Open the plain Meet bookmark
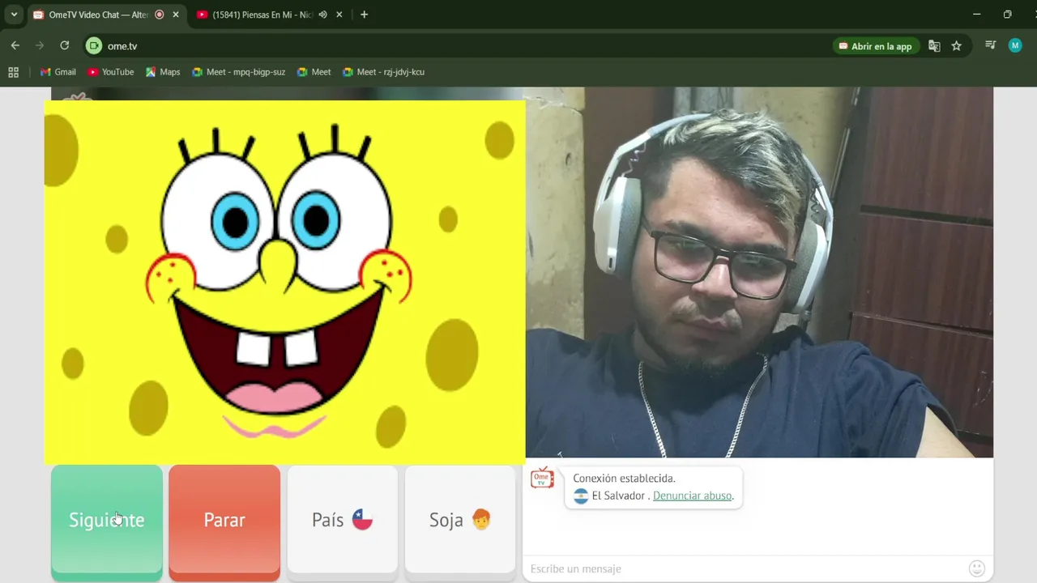The image size is (1037, 583). 314,72
